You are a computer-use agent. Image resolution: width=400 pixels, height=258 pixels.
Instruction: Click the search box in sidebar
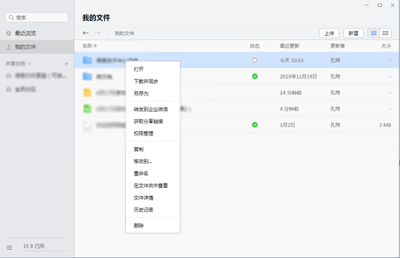[x=37, y=17]
